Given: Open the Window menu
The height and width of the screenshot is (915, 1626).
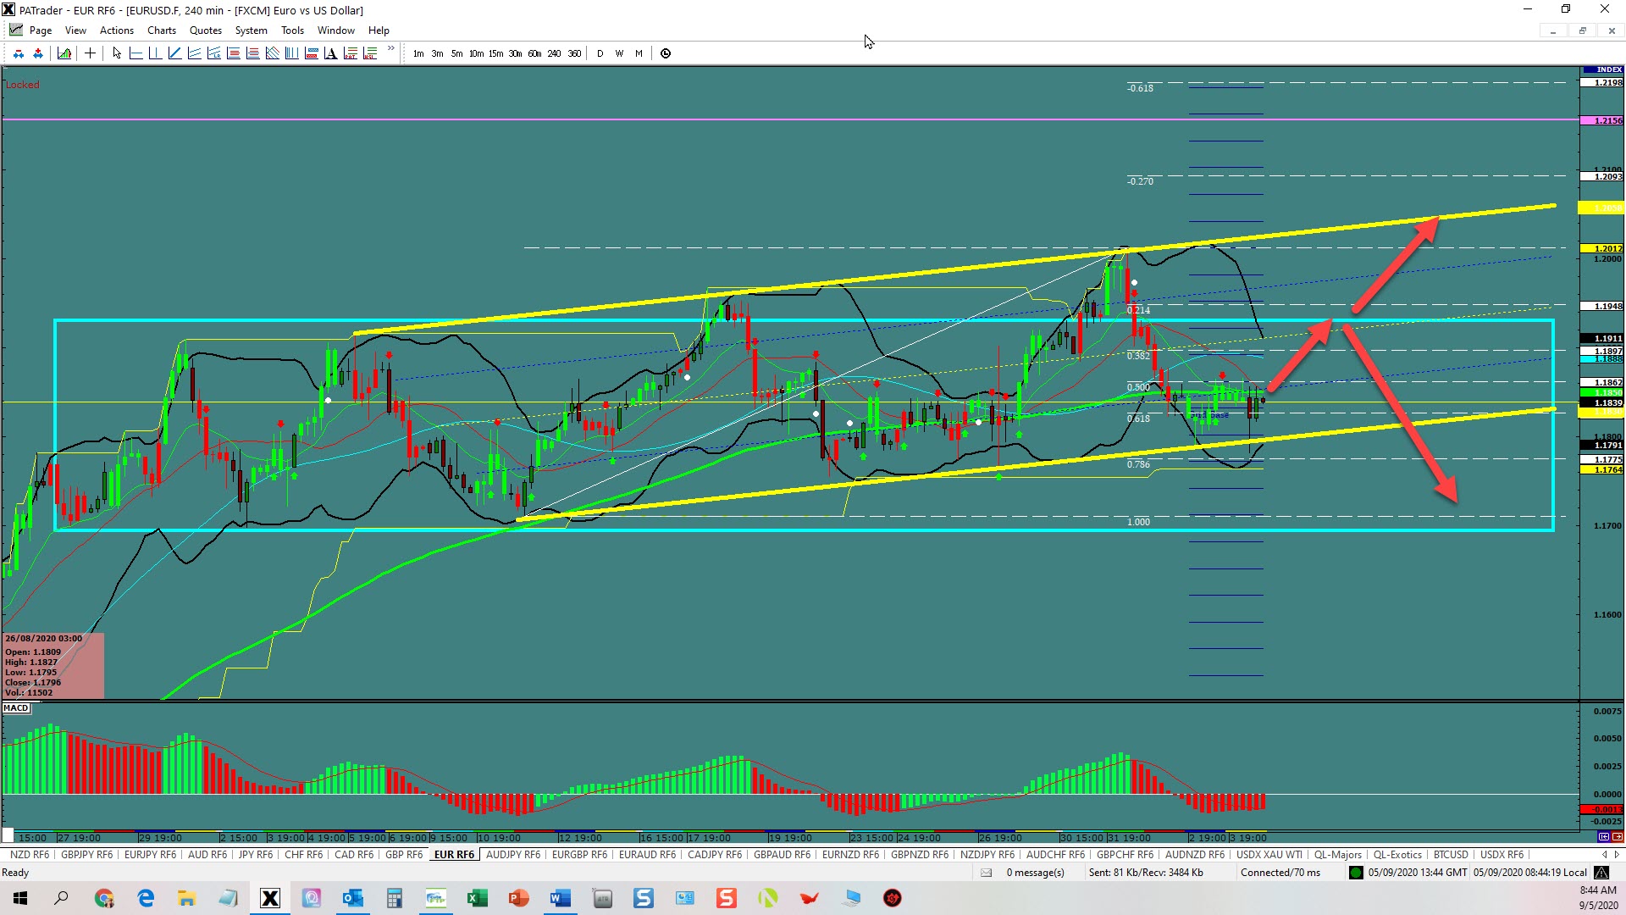Looking at the screenshot, I should point(336,30).
